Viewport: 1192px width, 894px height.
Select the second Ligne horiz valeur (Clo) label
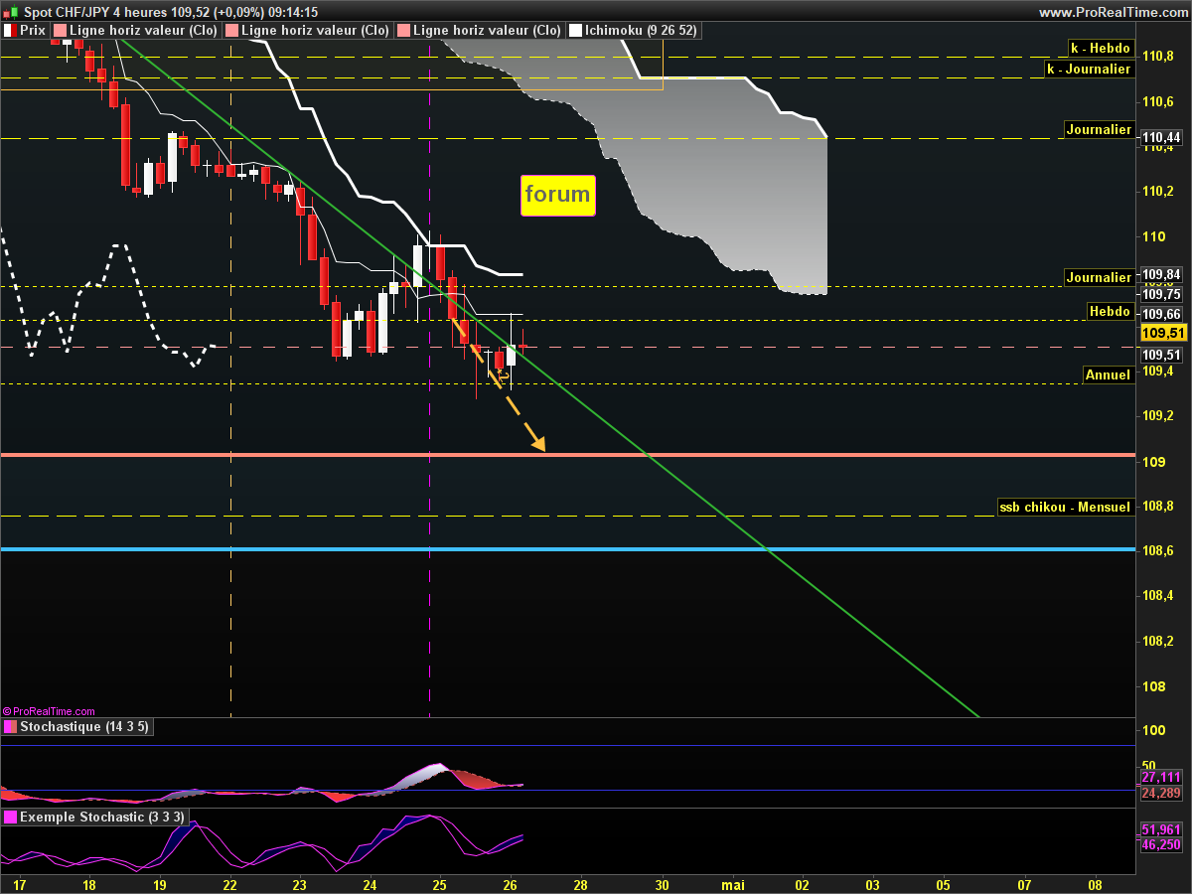pos(315,31)
